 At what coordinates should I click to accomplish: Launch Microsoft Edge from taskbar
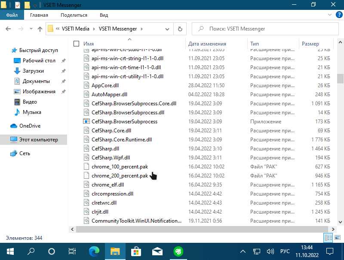point(94,251)
